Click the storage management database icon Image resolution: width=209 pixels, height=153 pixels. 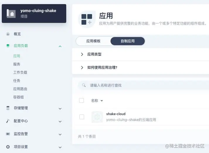tap(8, 108)
